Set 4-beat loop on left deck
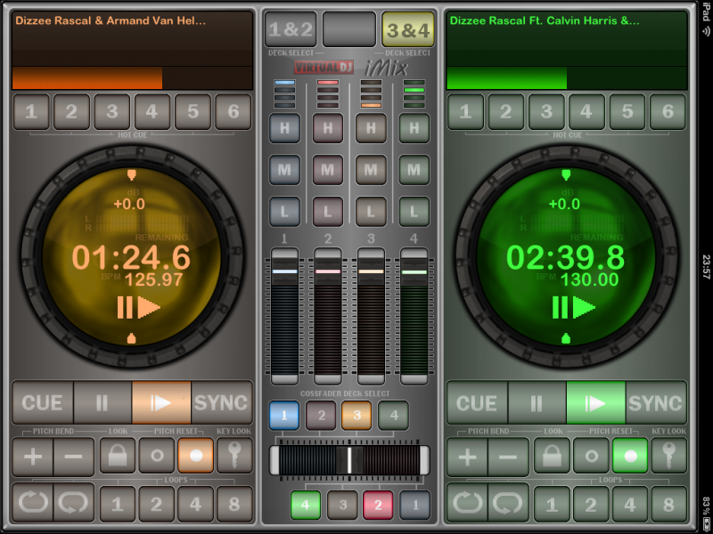The width and height of the screenshot is (713, 534). tap(196, 504)
